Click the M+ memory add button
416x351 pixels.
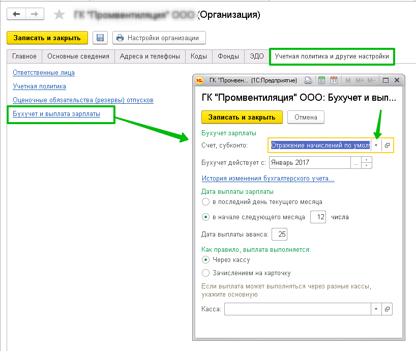(360, 80)
